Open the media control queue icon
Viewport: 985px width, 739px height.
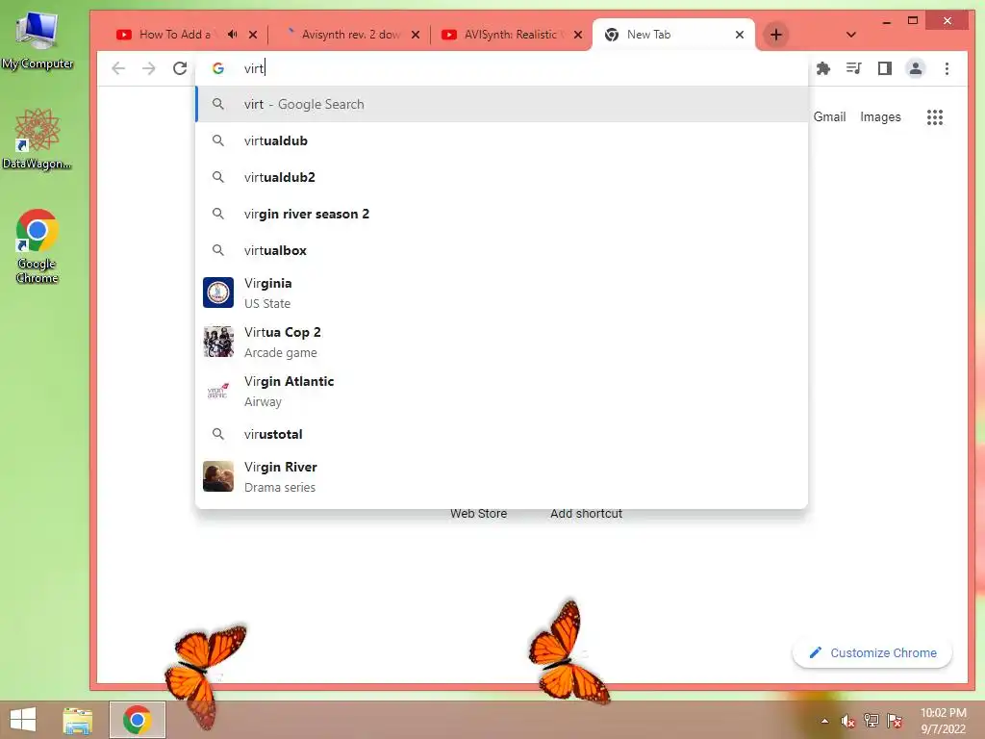854,68
